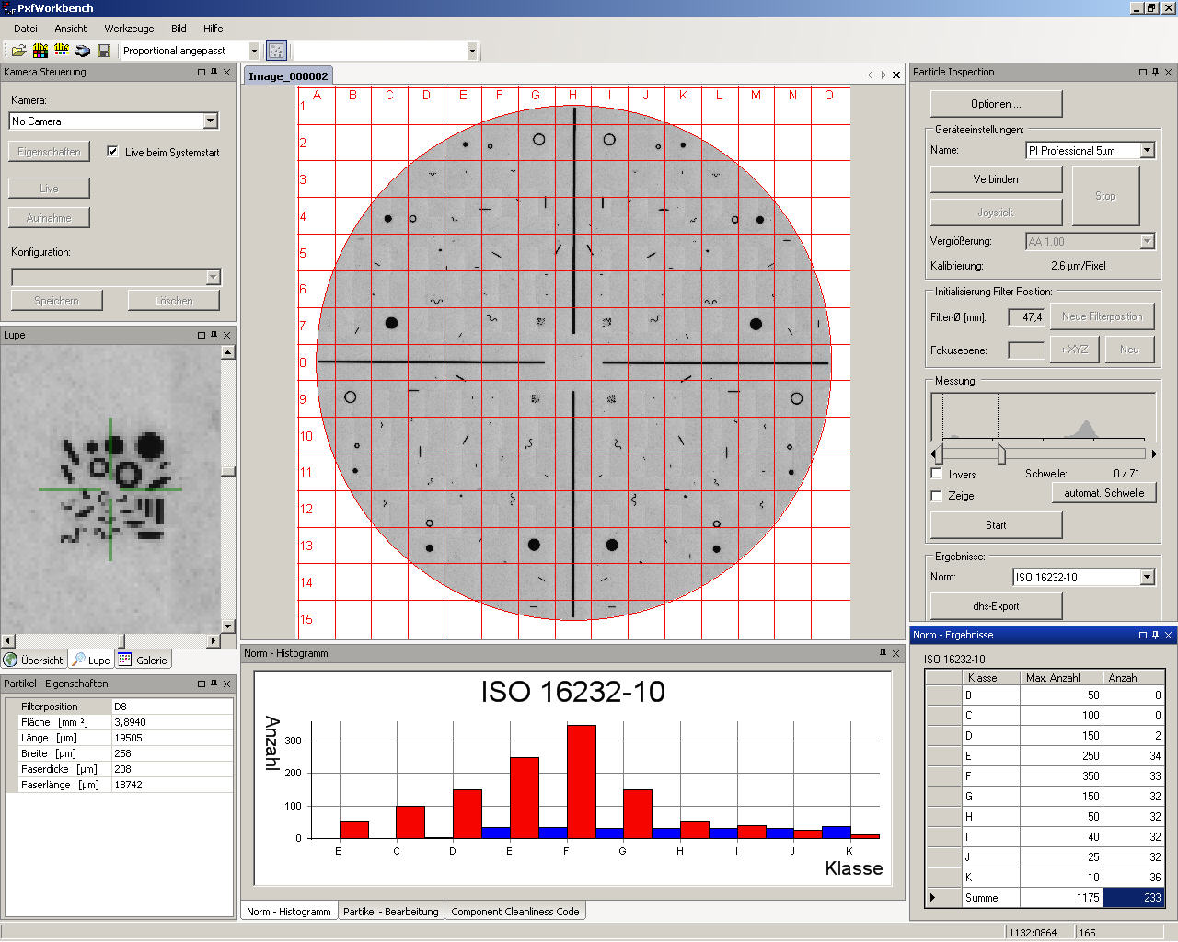This screenshot has height=942, width=1178.
Task: Toggle the particle overlay toolbar button
Action: pyautogui.click(x=276, y=51)
